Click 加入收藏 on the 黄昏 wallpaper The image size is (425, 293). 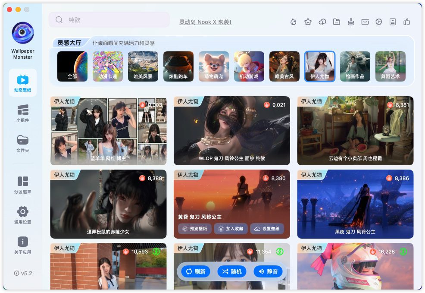pyautogui.click(x=231, y=229)
